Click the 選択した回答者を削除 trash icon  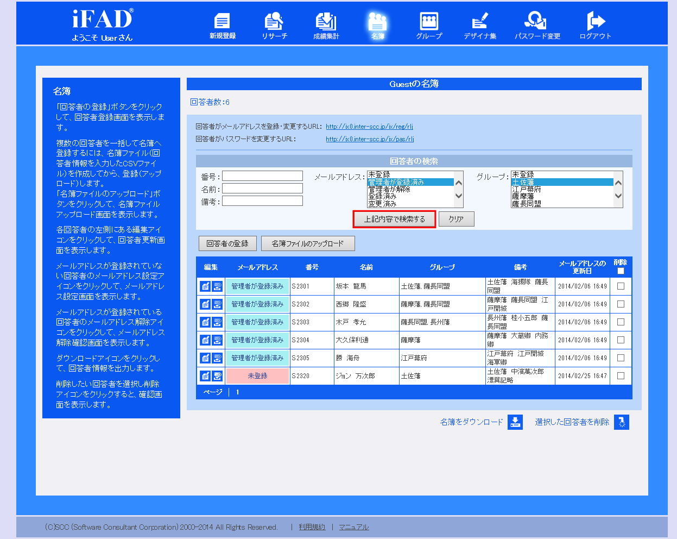[x=622, y=422]
